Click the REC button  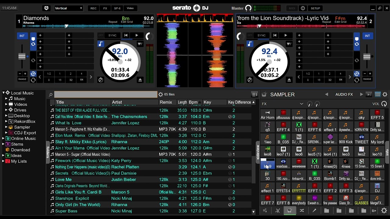pyautogui.click(x=94, y=8)
